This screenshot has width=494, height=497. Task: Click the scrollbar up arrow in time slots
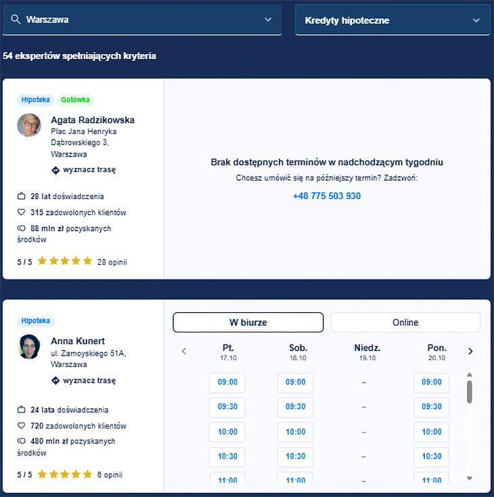pos(470,374)
